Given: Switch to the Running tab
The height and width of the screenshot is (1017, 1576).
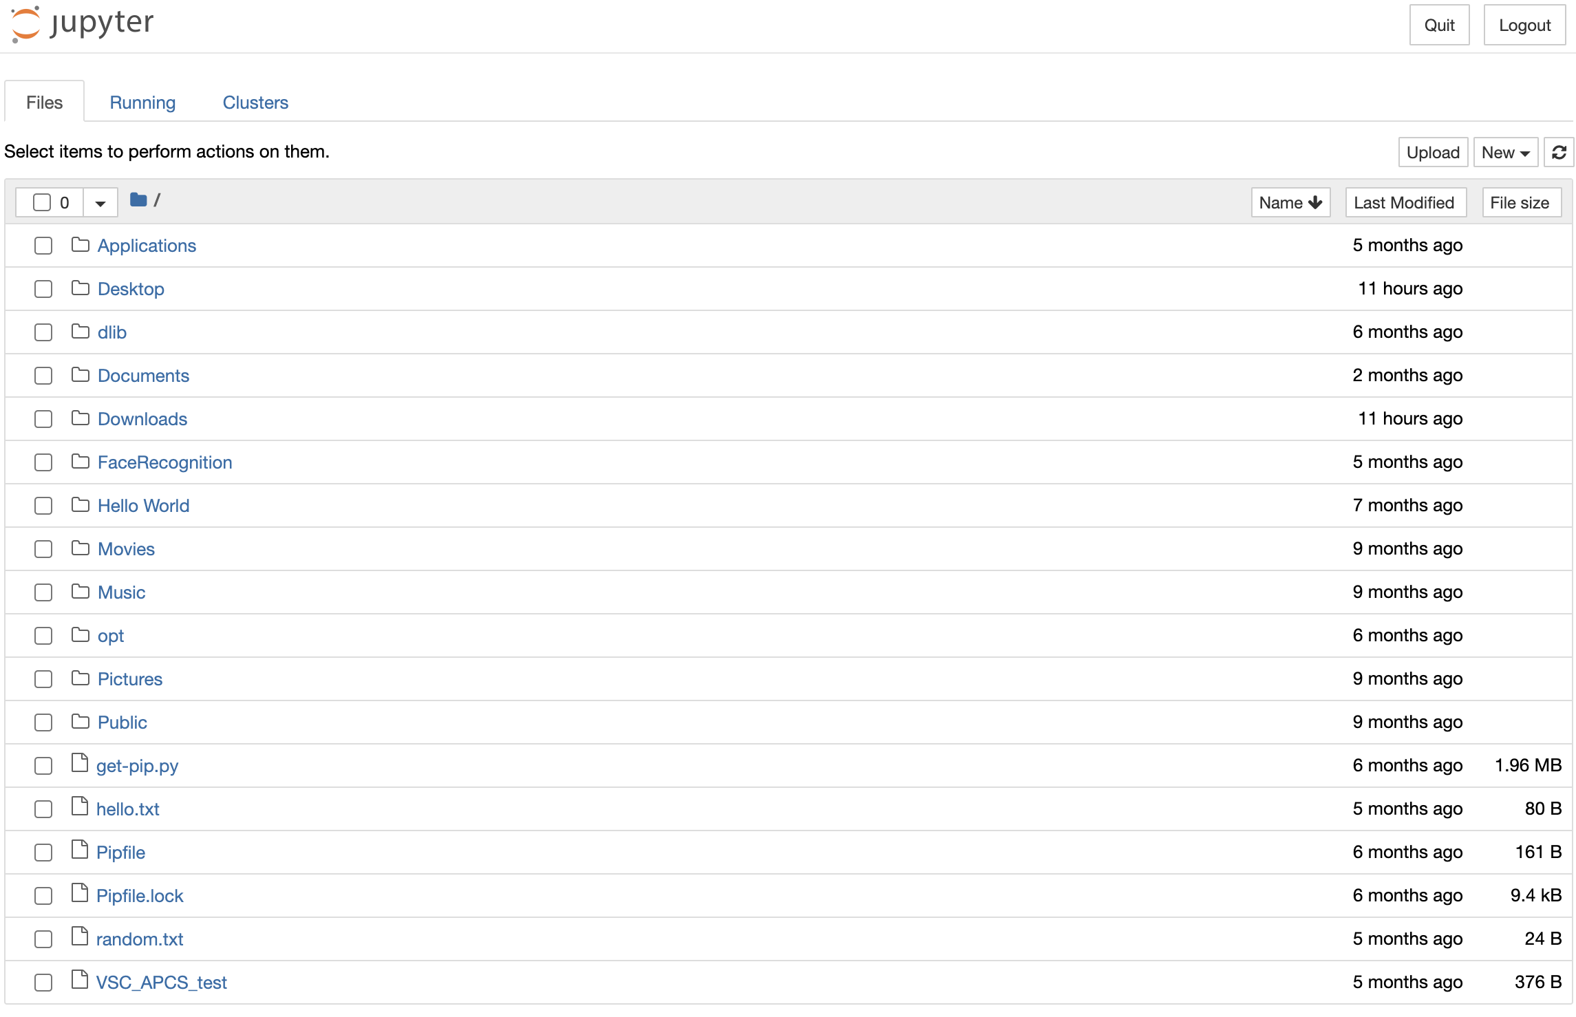Looking at the screenshot, I should tap(142, 103).
